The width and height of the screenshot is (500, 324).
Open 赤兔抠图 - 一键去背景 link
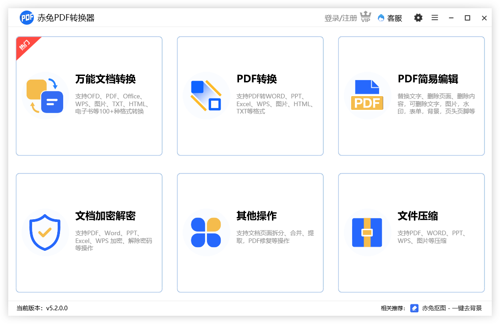click(452, 308)
